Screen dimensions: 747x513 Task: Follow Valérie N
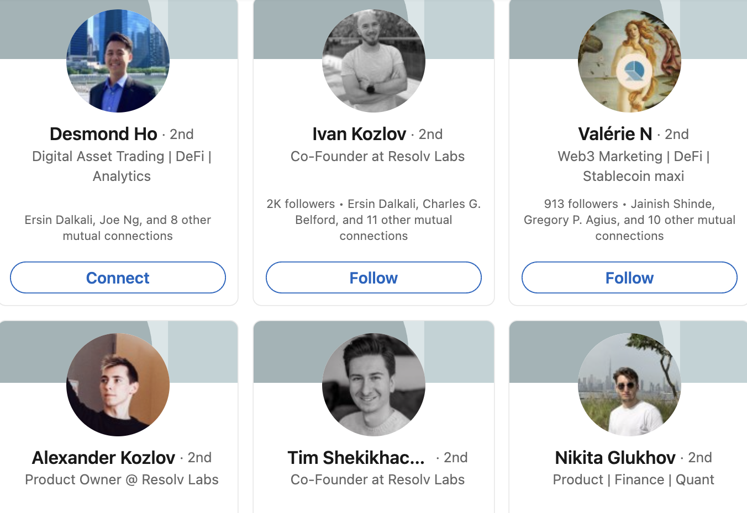pyautogui.click(x=629, y=277)
